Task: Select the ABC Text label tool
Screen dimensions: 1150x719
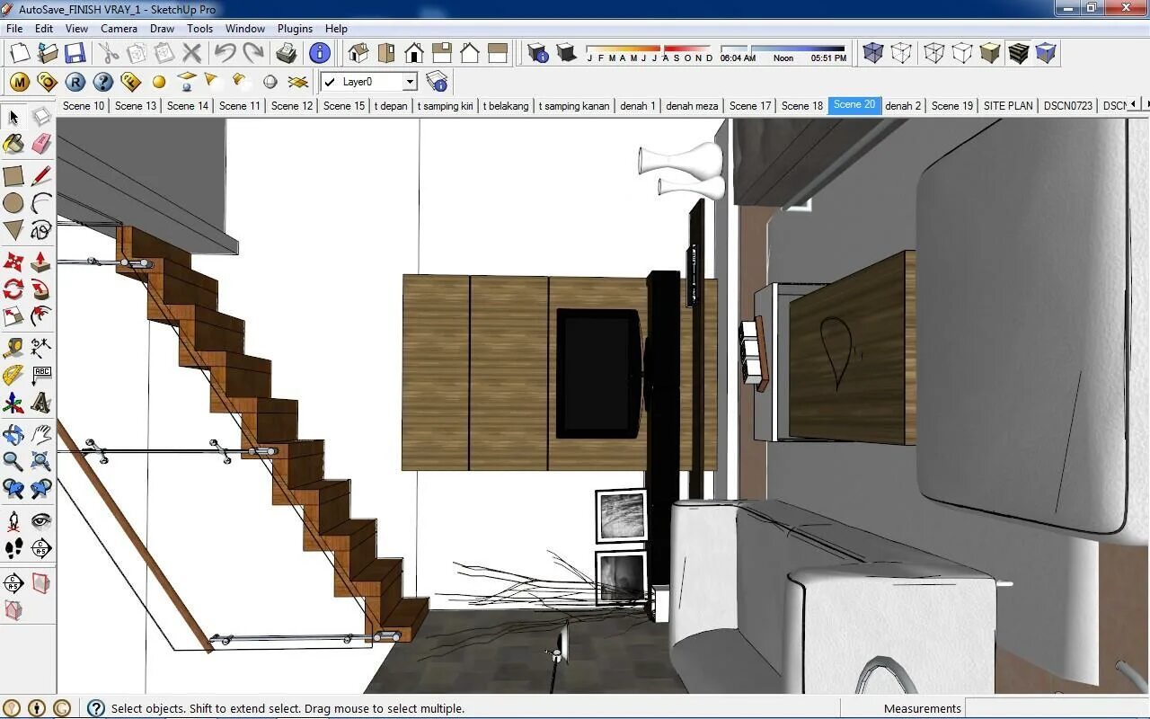Action: point(41,375)
